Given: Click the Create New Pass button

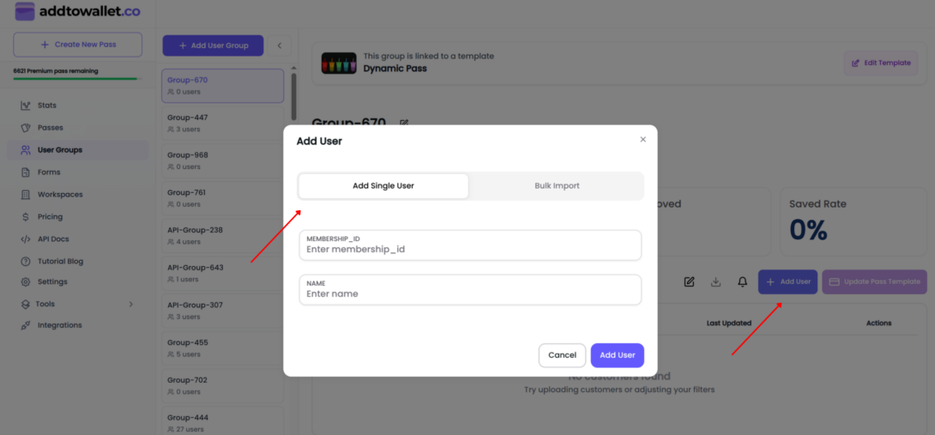Looking at the screenshot, I should coord(77,45).
